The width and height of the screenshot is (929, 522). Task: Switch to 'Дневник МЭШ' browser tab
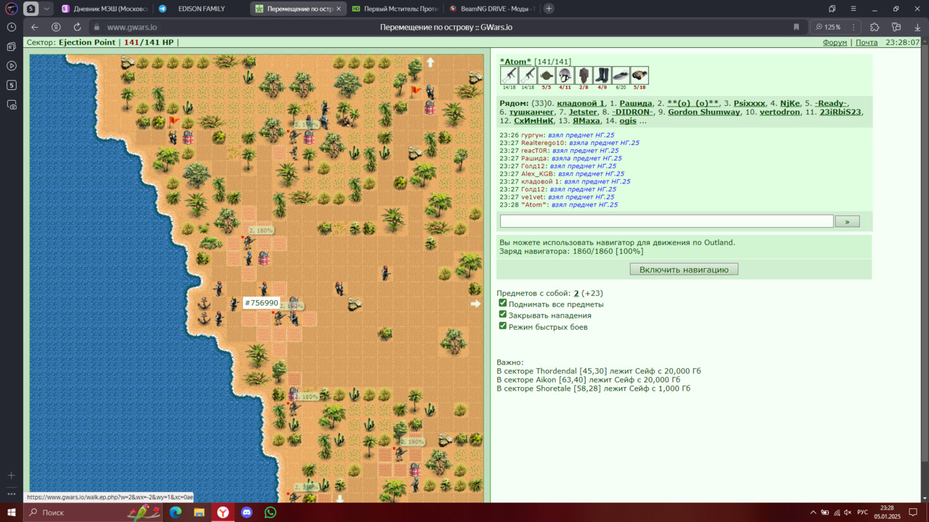(x=104, y=9)
